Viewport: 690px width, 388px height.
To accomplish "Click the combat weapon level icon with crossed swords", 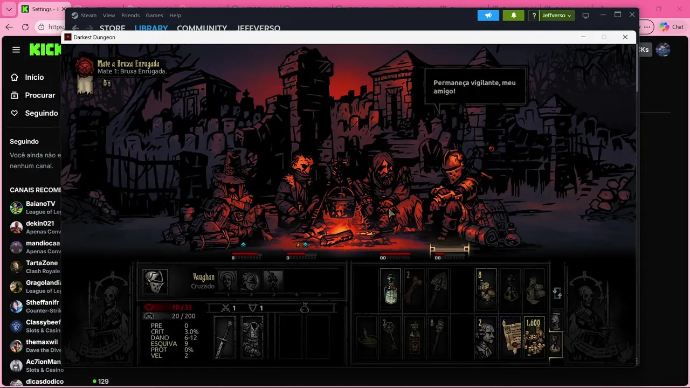I will (227, 308).
